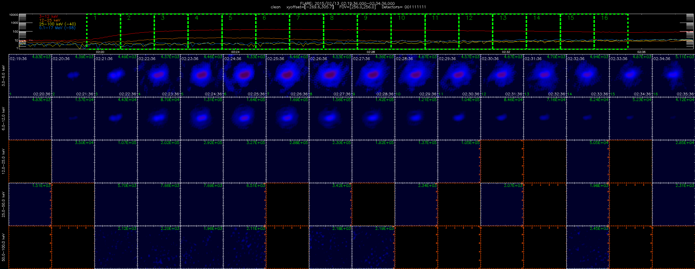Viewport: 695px width, 269px height.
Task: Click the 02:36 time axis tick label
Action: point(641,52)
